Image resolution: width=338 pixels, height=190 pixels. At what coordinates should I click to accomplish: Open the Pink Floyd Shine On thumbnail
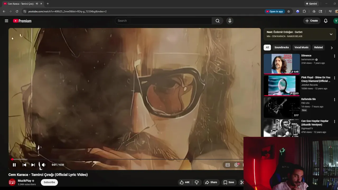pyautogui.click(x=282, y=86)
